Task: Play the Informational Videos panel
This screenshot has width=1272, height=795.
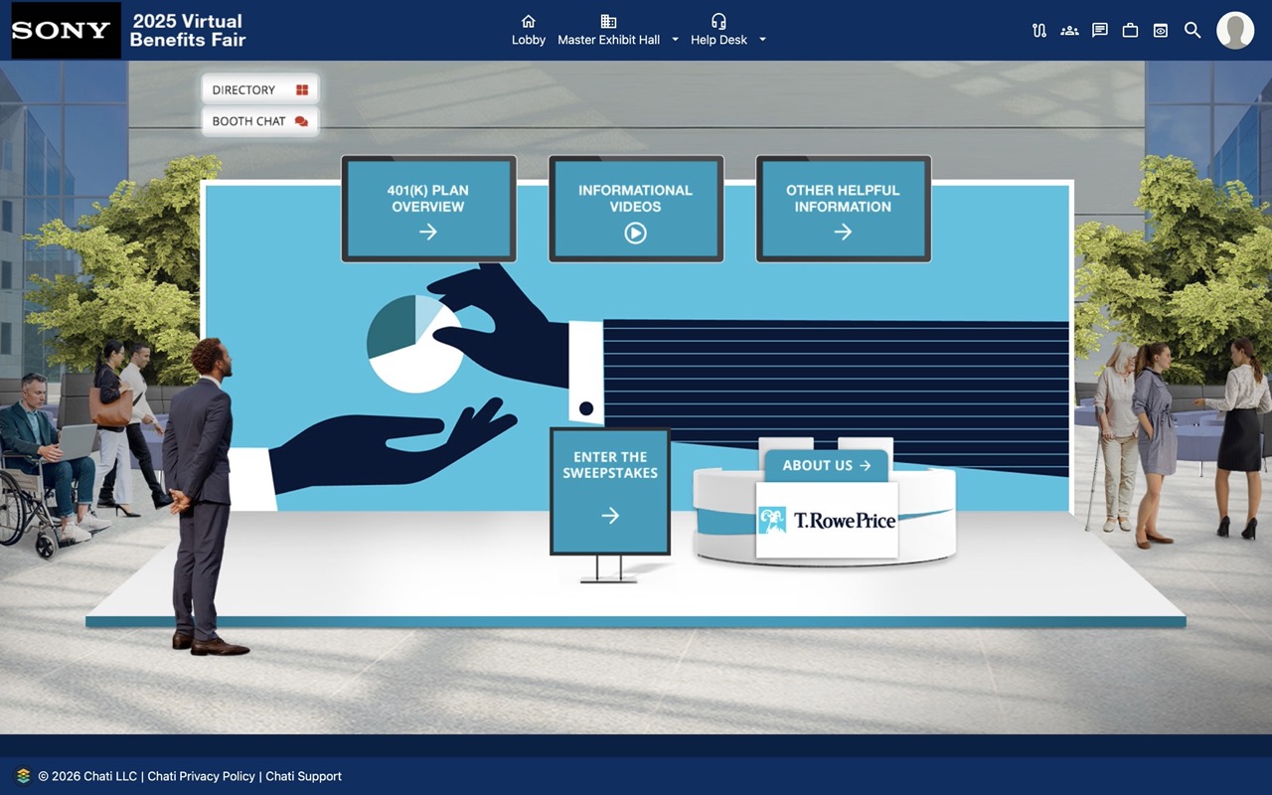Action: [x=636, y=209]
